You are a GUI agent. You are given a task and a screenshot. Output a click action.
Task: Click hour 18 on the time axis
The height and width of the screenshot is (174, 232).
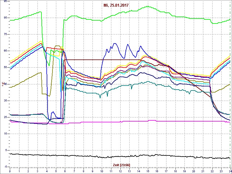pyautogui.click(x=175, y=171)
